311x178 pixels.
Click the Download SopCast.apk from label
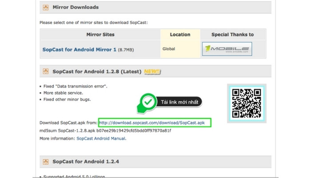68,123
